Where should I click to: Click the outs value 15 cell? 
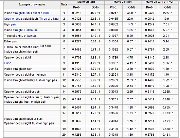64,99
